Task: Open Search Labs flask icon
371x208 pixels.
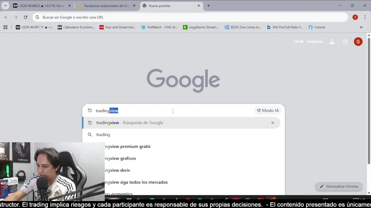Action: pyautogui.click(x=332, y=42)
